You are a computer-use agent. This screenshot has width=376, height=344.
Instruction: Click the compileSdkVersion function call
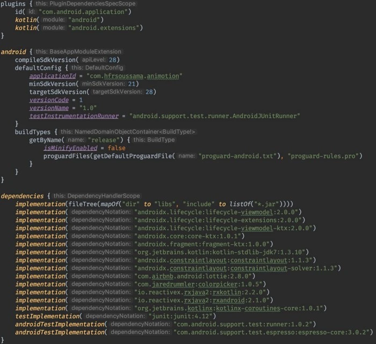point(46,60)
